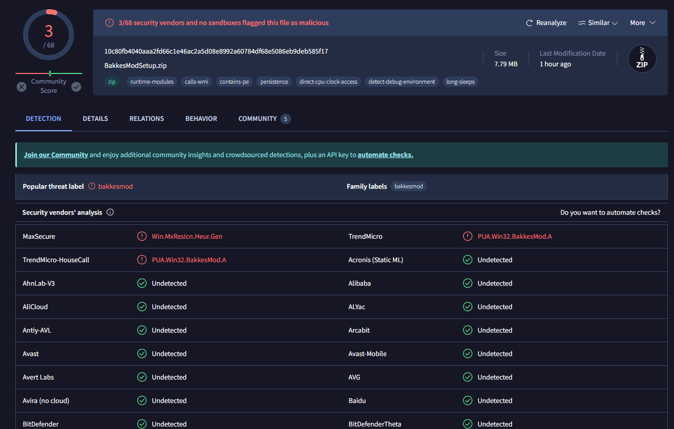Click the file hash text
674x429 pixels.
click(x=216, y=51)
